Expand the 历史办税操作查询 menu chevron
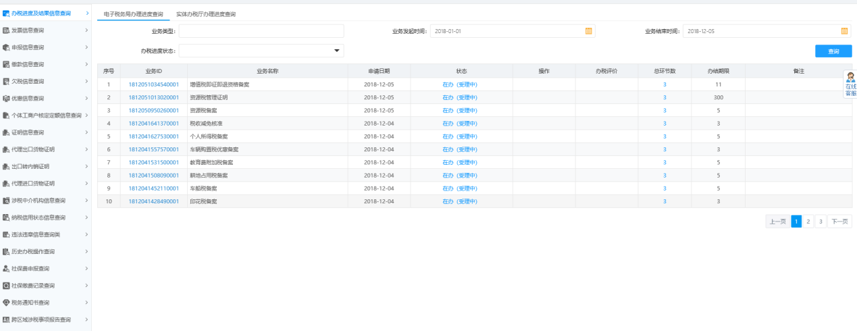This screenshot has width=857, height=331. coord(86,251)
